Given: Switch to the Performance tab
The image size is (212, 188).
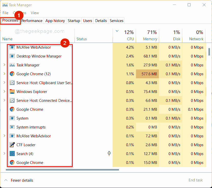Looking at the screenshot, I should coord(32,21).
